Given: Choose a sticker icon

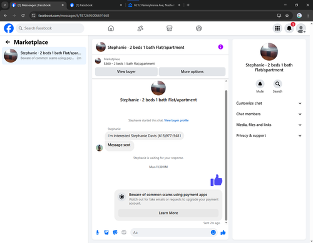Looking at the screenshot, I should click(x=115, y=232).
